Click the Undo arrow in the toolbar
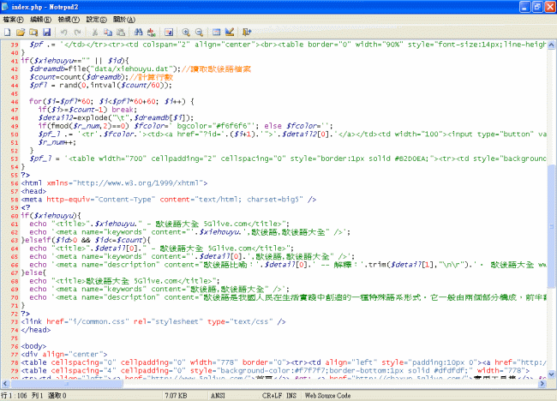This screenshot has width=557, height=401. pyautogui.click(x=64, y=32)
